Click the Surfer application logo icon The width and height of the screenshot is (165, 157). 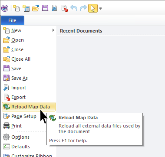coord(5,8)
